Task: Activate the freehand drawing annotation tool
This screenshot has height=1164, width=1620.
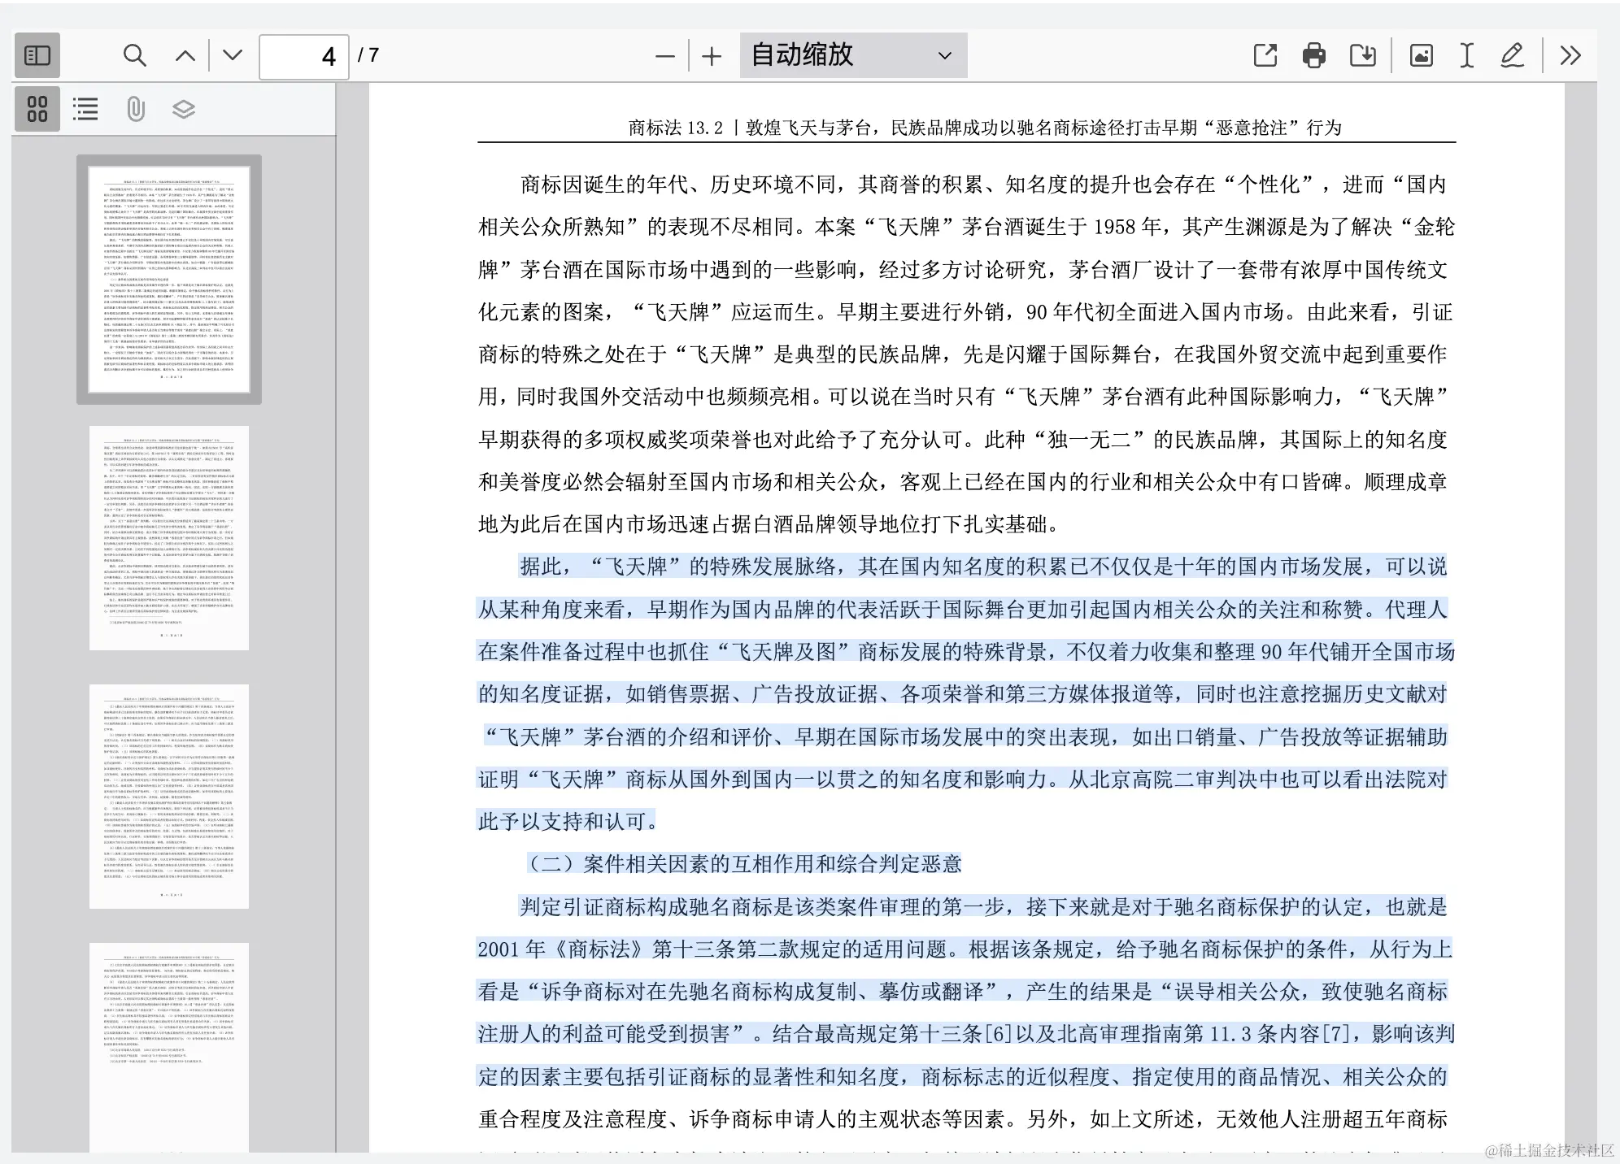Action: click(x=1512, y=55)
